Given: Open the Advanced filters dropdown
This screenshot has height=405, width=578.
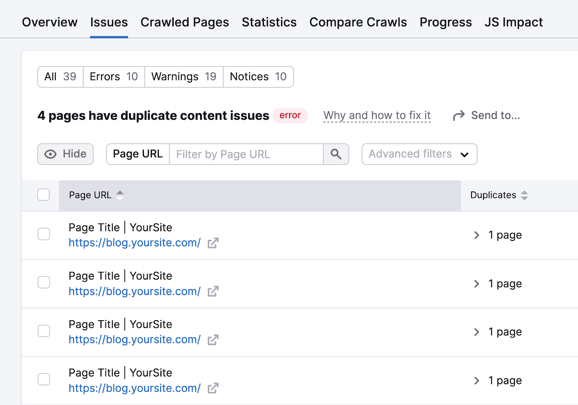Looking at the screenshot, I should [419, 154].
